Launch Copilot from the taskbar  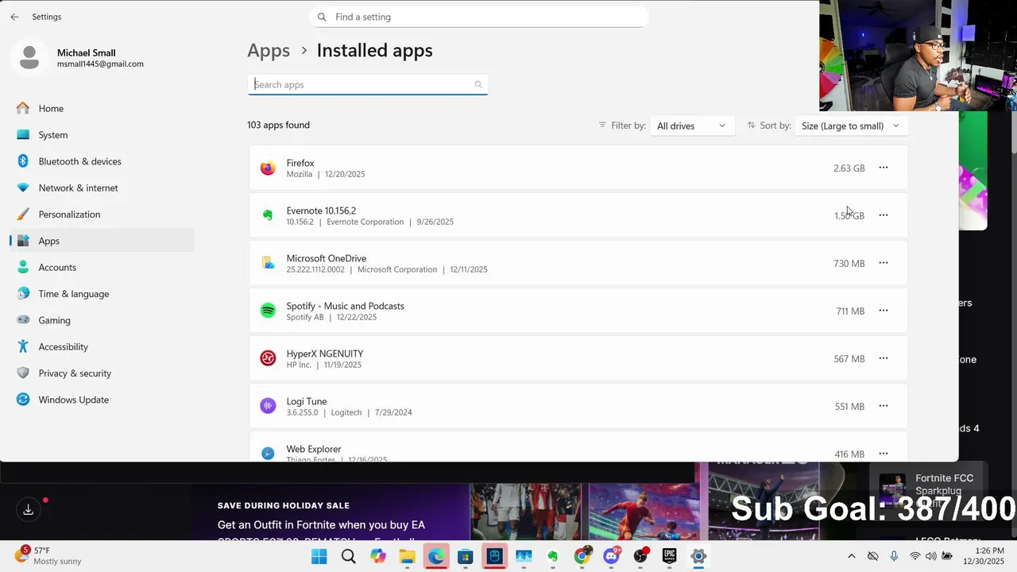pyautogui.click(x=377, y=556)
